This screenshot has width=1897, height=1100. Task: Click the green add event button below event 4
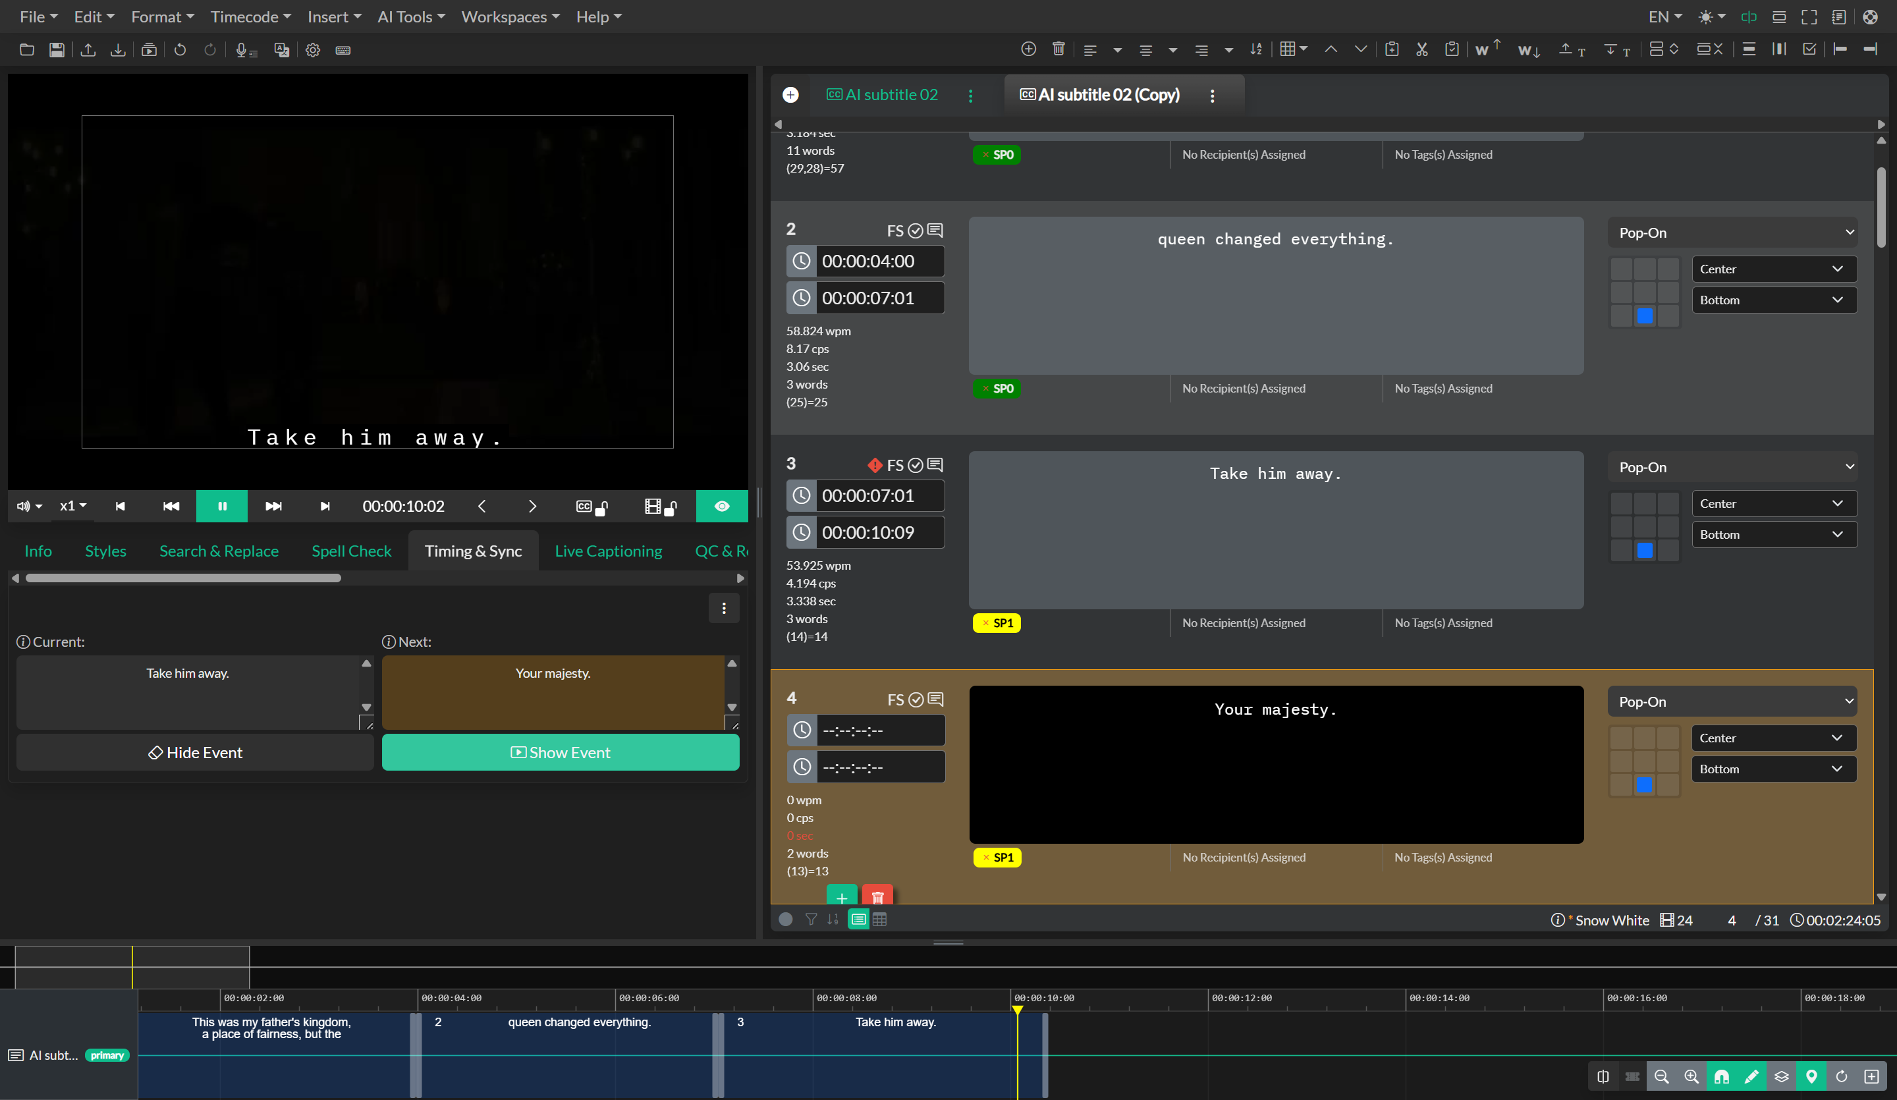tap(842, 895)
